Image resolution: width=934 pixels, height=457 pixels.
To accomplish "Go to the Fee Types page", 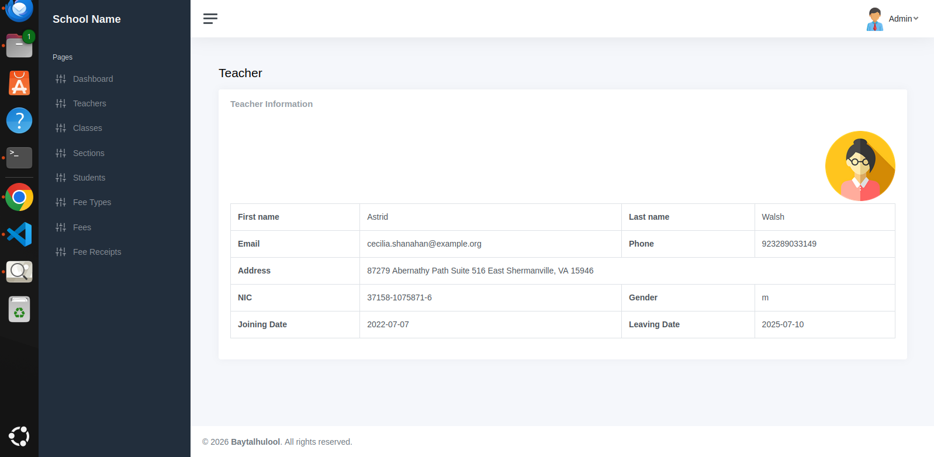I will pos(92,202).
